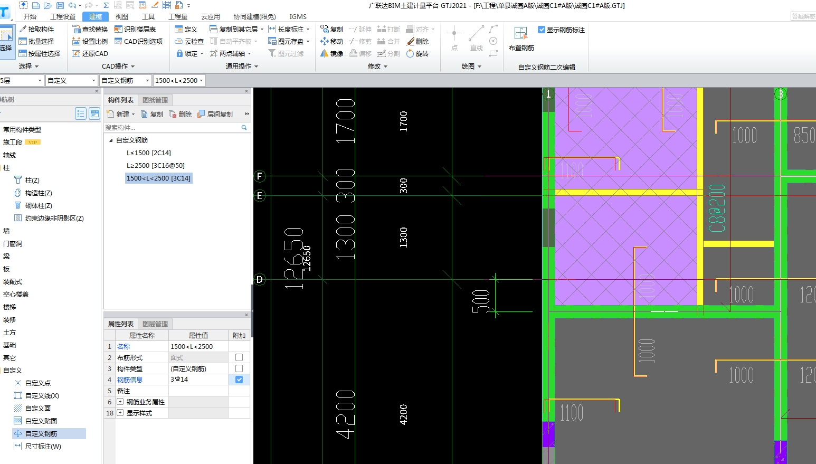Open the 工程设置 ribbon tab
The image size is (816, 464).
tap(63, 16)
